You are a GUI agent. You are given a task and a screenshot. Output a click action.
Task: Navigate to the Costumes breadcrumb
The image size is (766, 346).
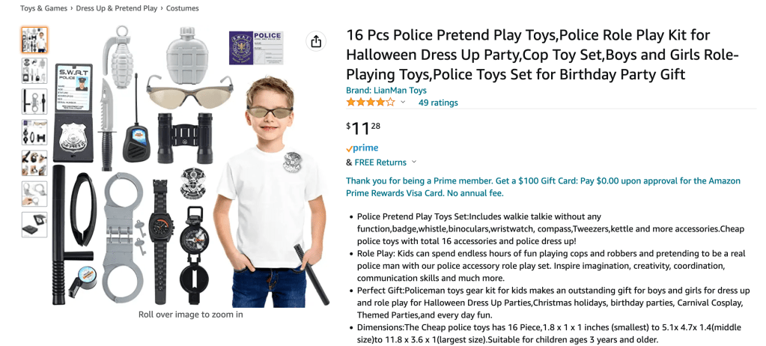[183, 8]
